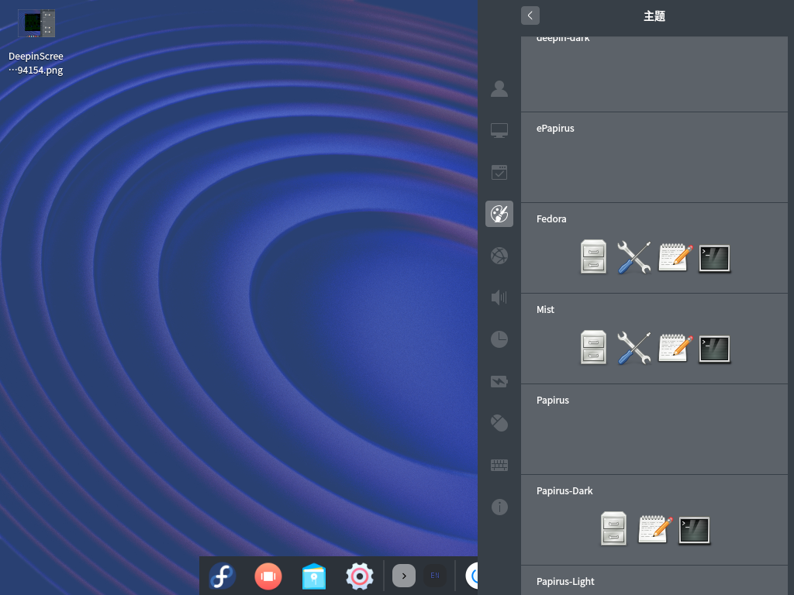Select the Personalization palette icon

pos(499,214)
